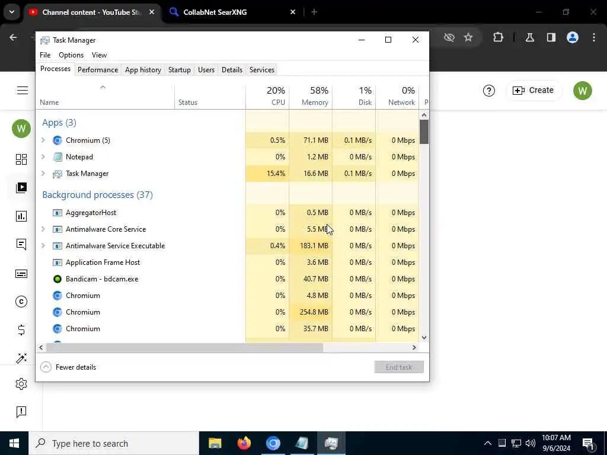Open the browser profile icon
The width and height of the screenshot is (607, 455).
click(573, 37)
